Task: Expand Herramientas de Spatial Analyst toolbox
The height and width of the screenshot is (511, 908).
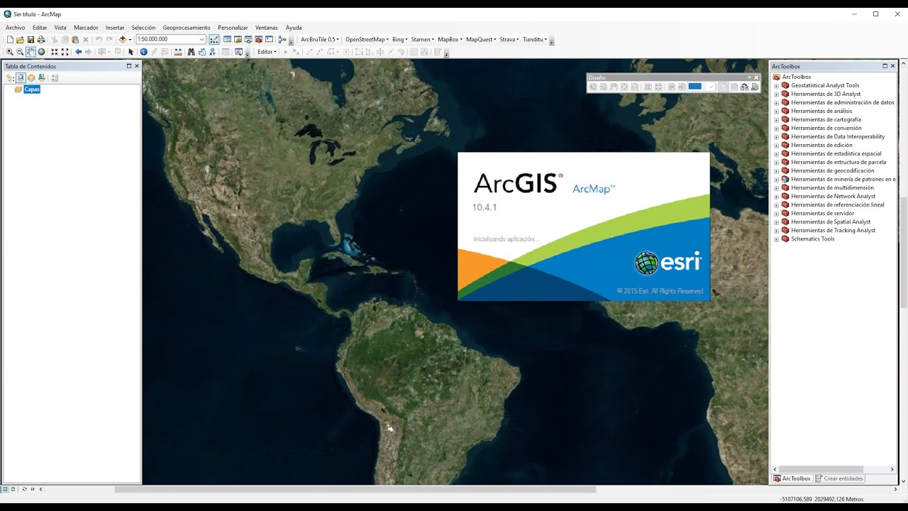Action: [x=776, y=222]
